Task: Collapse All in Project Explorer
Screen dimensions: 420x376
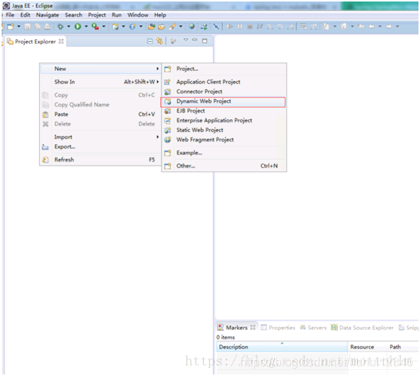Action: coord(150,42)
